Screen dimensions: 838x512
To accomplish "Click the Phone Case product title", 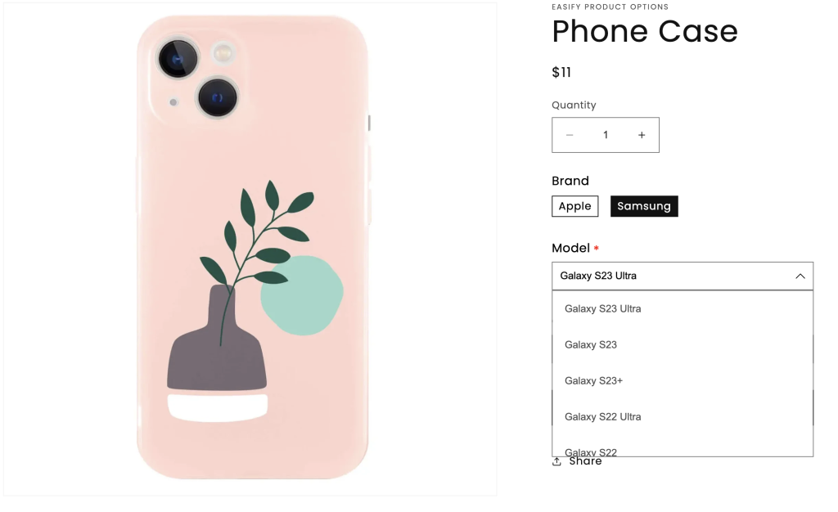I will point(645,31).
